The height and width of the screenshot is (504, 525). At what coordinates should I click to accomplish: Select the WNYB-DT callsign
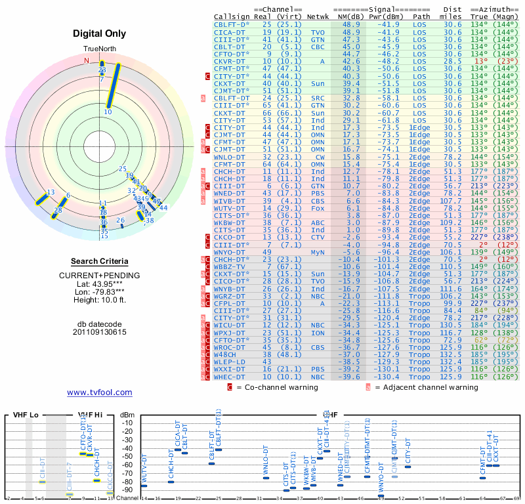coord(230,289)
